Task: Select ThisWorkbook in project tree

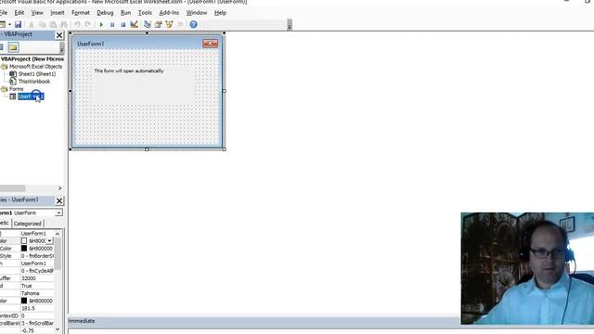Action: (x=34, y=82)
